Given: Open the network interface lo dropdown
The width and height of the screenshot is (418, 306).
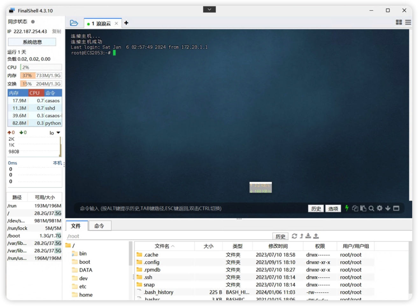Looking at the screenshot, I should 55,133.
